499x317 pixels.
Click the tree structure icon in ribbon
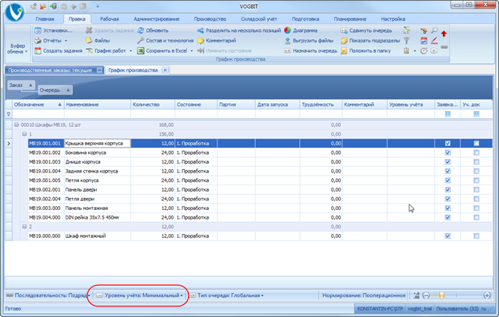[406, 30]
